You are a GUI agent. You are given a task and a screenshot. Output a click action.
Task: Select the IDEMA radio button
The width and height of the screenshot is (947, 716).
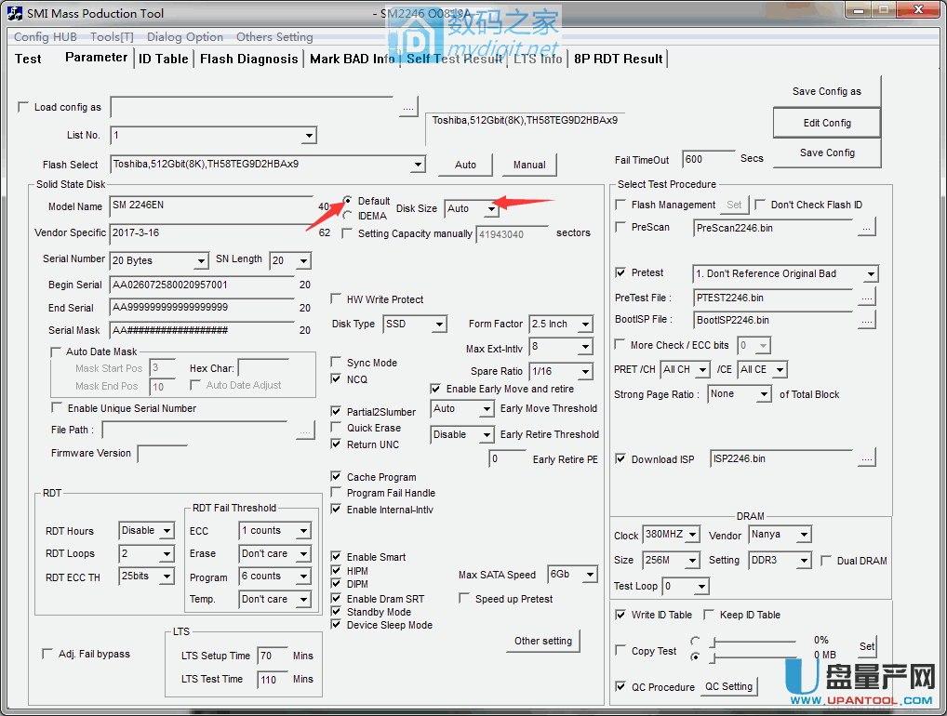pyautogui.click(x=348, y=216)
